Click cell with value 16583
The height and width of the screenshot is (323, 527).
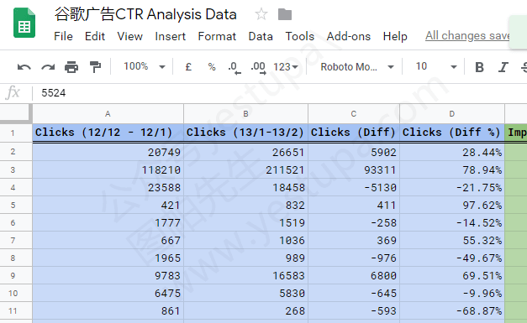click(x=245, y=275)
